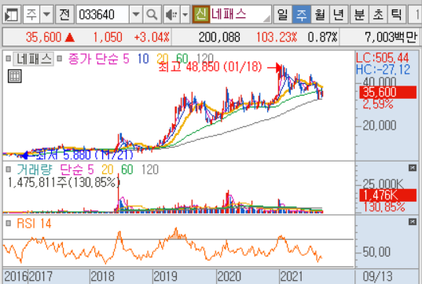
Task: Switch to minute 분 chart
Action: coord(360,14)
